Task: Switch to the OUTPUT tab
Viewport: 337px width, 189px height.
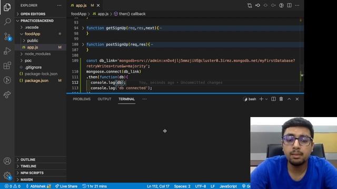Action: point(104,99)
